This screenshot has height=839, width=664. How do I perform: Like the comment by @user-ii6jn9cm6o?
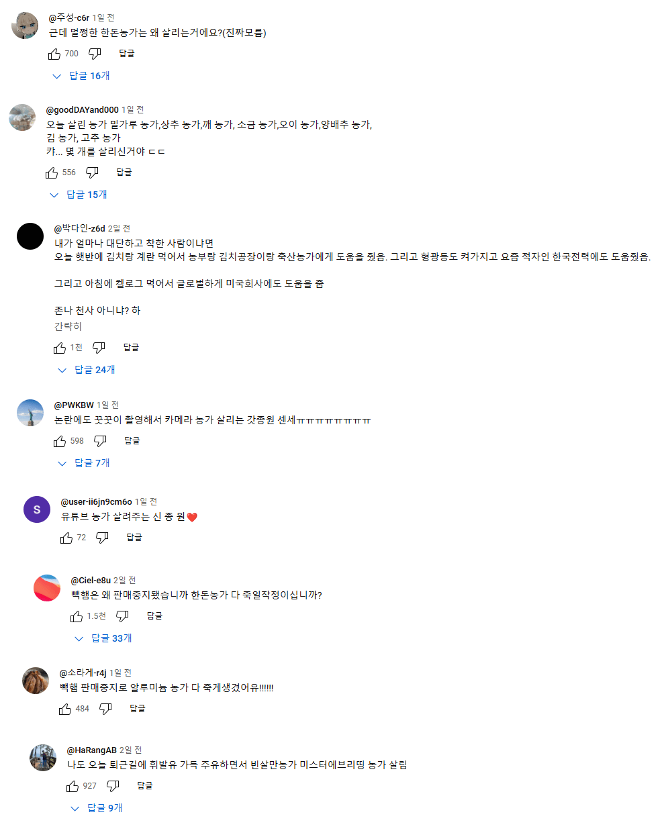click(66, 538)
